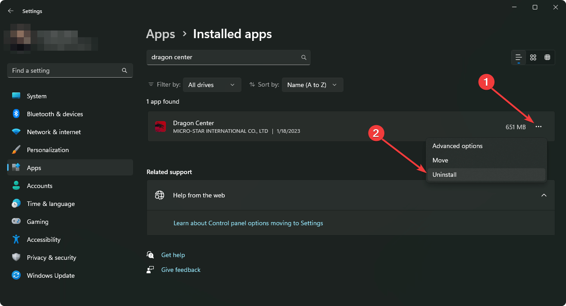Switch to list view layout
566x306 pixels.
click(519, 57)
